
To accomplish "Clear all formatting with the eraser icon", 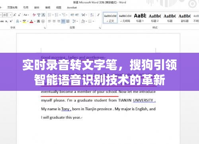I will pos(34,15).
